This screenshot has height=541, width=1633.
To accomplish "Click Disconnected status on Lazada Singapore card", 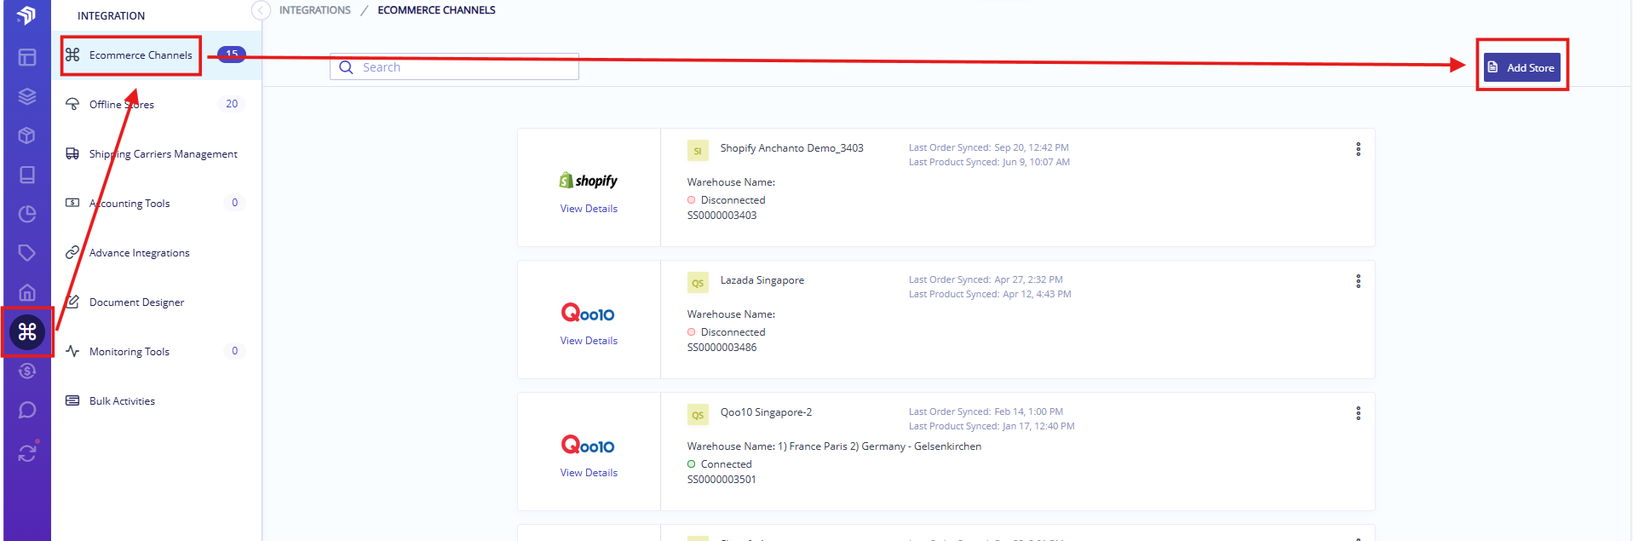I will (x=726, y=332).
